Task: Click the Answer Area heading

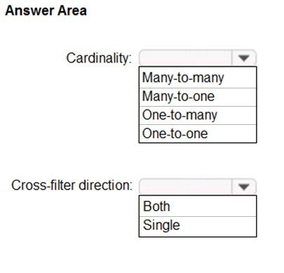Action: pos(46,11)
